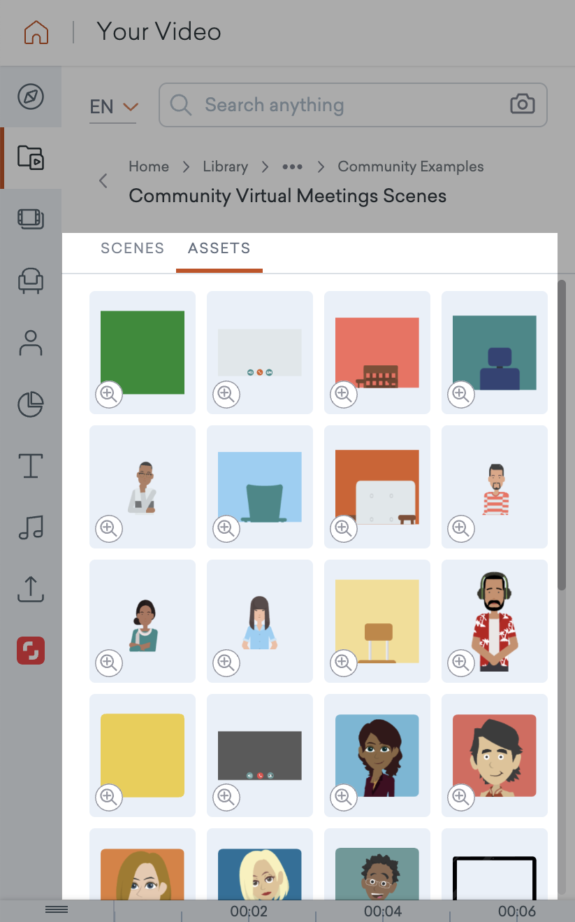Open the Discover compass icon in sidebar

(31, 97)
